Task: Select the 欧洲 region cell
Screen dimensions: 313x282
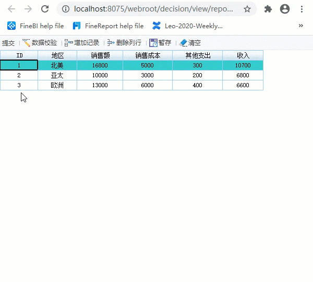Action: pos(57,85)
